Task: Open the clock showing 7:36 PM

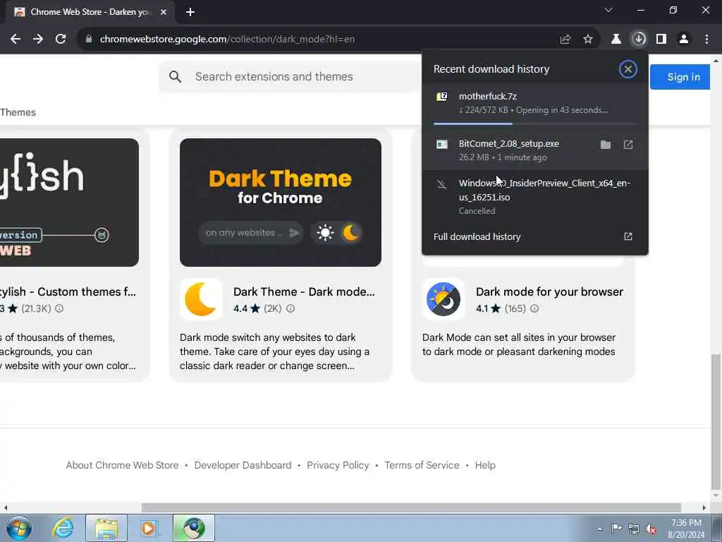Action: click(x=686, y=529)
